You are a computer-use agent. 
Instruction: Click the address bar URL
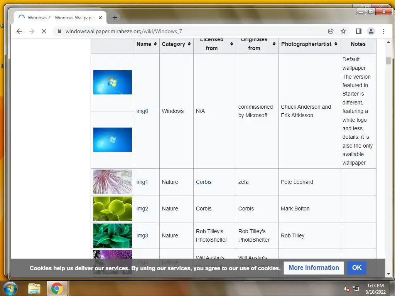(124, 31)
